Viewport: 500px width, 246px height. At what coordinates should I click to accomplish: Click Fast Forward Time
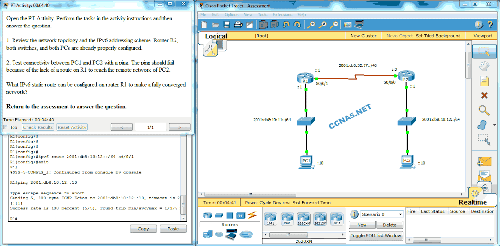tap(311, 202)
